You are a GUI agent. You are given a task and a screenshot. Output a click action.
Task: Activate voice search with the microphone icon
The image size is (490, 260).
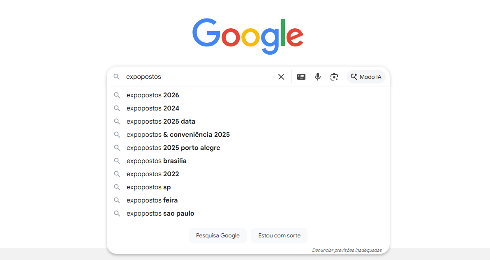point(317,76)
